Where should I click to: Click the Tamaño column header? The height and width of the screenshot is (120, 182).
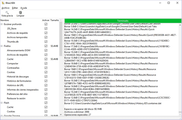[55, 20]
